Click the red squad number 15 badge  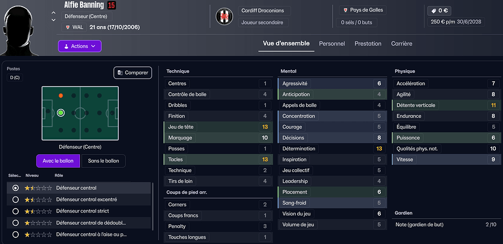pos(111,5)
